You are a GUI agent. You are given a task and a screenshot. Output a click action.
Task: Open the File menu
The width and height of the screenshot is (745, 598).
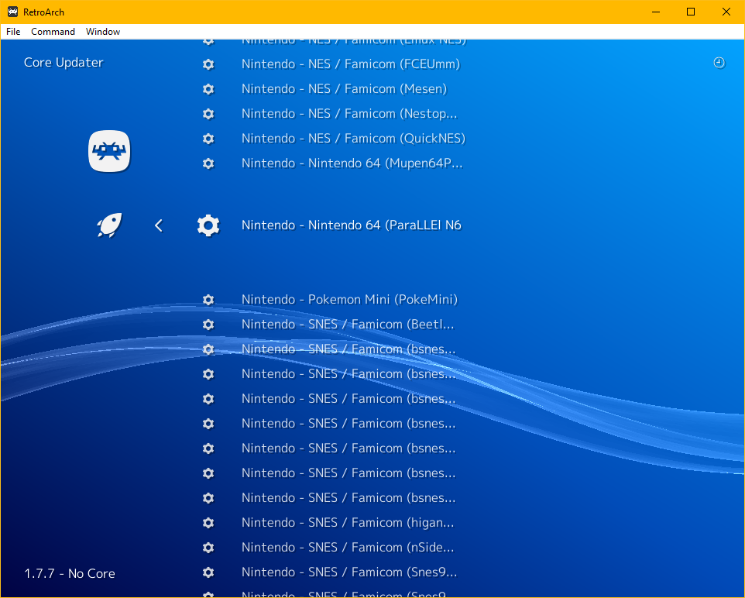point(13,32)
